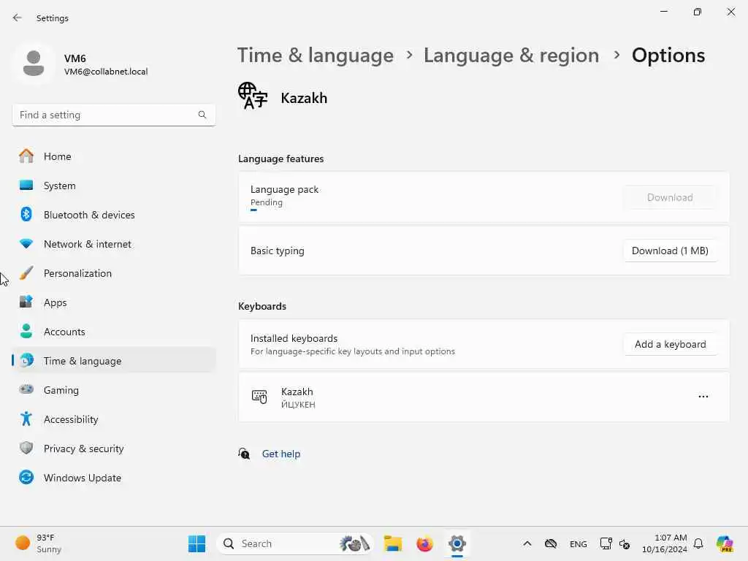The height and width of the screenshot is (561, 748).
Task: Open the Bluetooth & devices section
Action: [x=89, y=215]
